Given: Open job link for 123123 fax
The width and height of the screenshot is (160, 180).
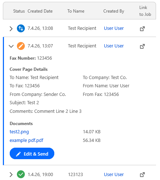Looking at the screenshot, I should point(142,175).
